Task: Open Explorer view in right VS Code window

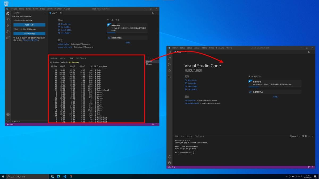Action: coord(170,53)
